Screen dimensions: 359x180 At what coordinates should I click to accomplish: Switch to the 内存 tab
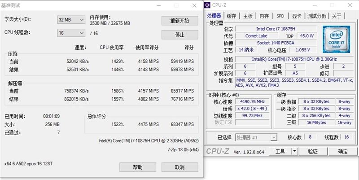[264, 16]
